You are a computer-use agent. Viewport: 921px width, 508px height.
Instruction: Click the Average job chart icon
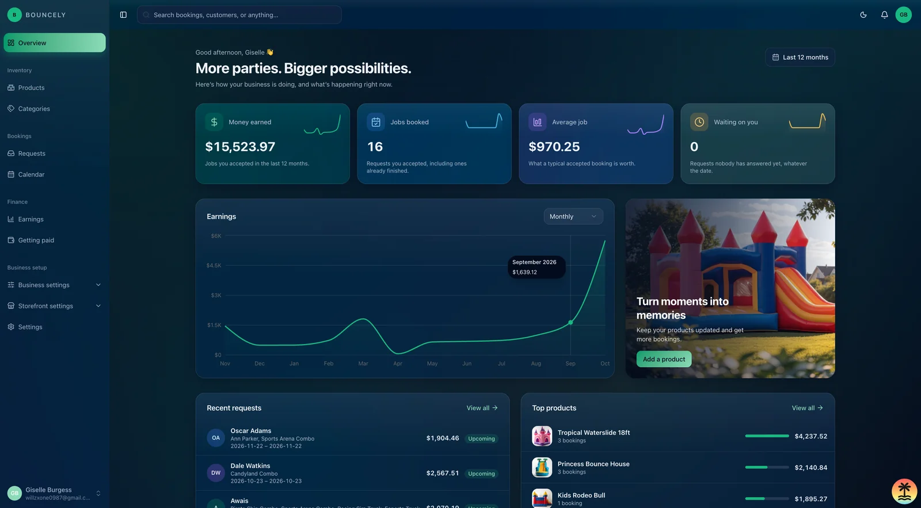(x=538, y=122)
